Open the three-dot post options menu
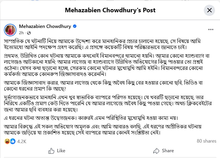Image resolution: width=220 pixels, height=158 pixels. tap(211, 30)
